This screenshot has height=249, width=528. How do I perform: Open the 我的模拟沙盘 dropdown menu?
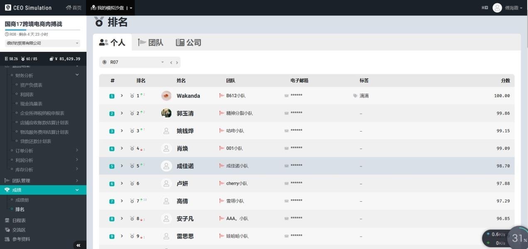(x=111, y=8)
